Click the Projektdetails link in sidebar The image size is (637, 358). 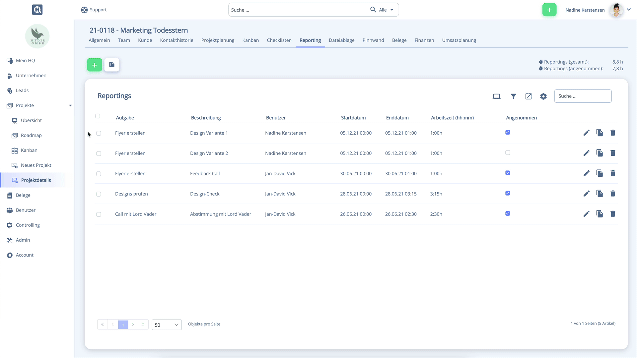pos(36,180)
